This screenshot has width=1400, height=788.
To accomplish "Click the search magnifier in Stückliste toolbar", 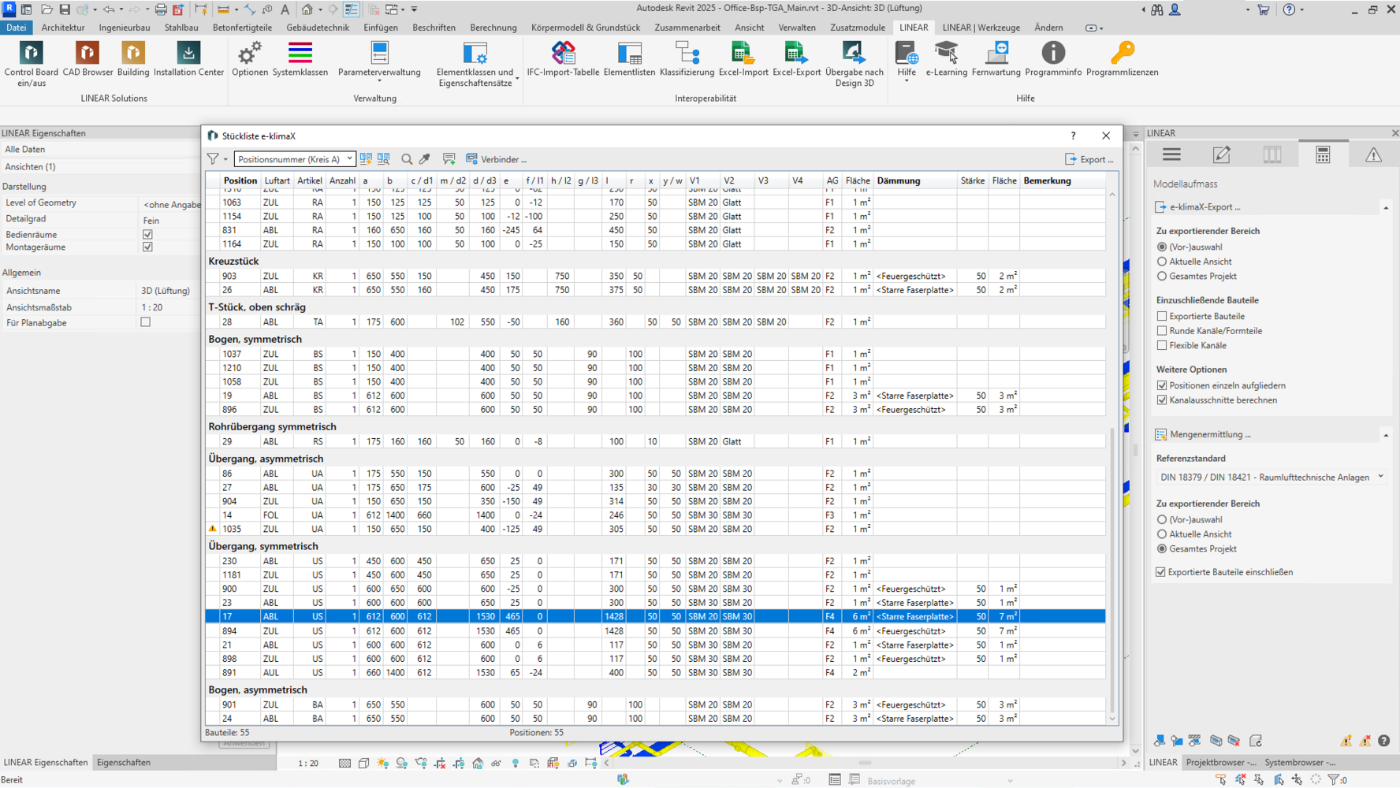I will click(407, 159).
